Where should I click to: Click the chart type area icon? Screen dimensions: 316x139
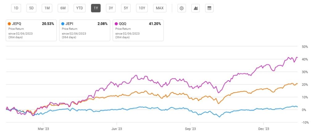tap(195, 8)
